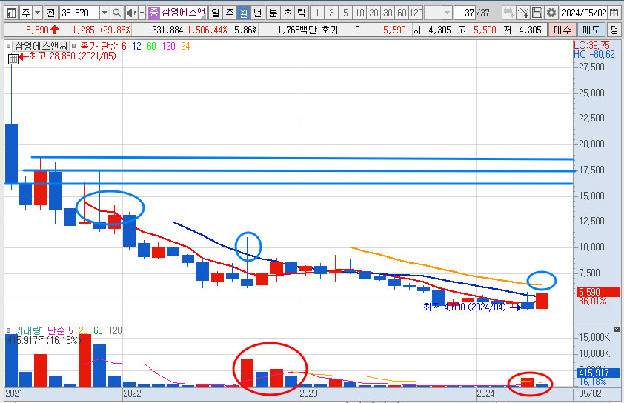This screenshot has height=403, width=624.
Task: Click the 호가 quote label
Action: [x=330, y=30]
